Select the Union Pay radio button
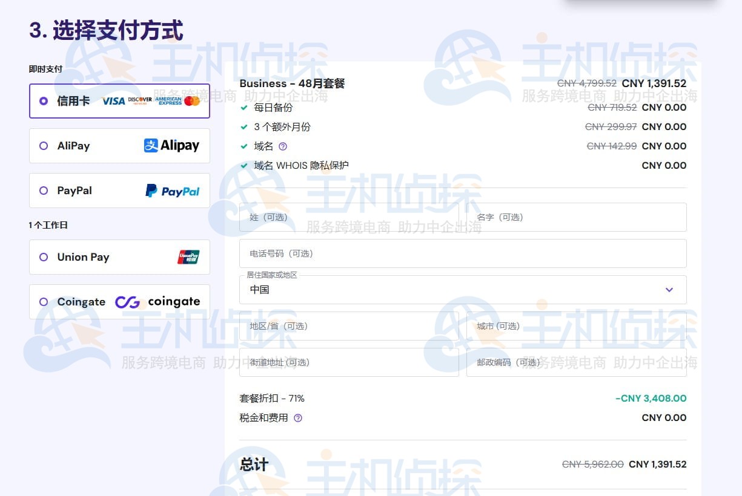The height and width of the screenshot is (496, 742). click(44, 257)
